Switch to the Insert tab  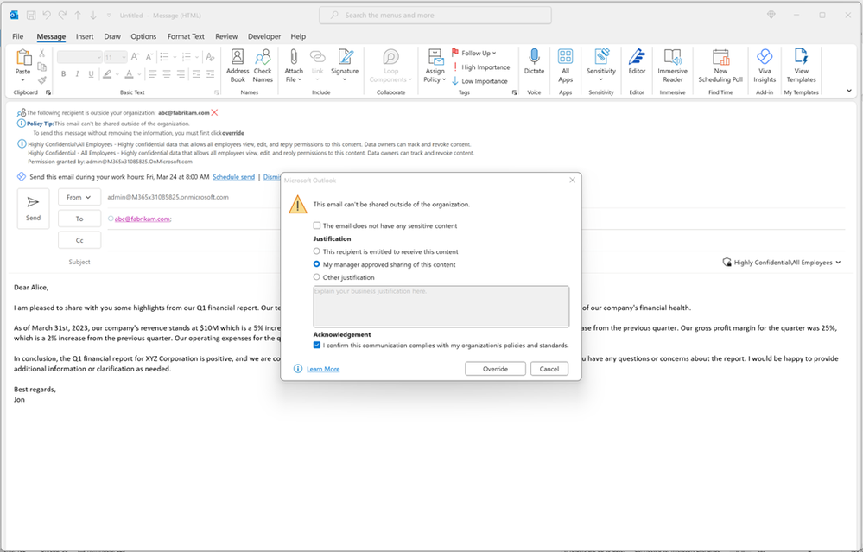click(85, 36)
